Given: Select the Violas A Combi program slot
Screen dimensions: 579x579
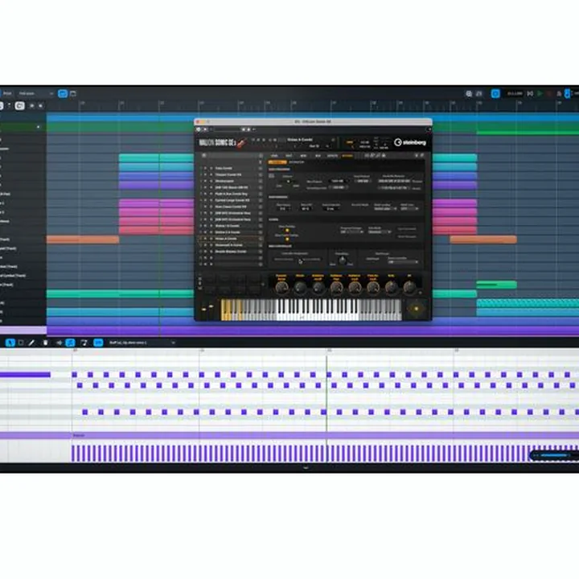Looking at the screenshot, I should point(229,239).
